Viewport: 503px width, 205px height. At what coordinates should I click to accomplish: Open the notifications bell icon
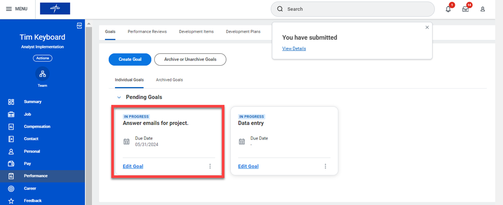pos(448,9)
